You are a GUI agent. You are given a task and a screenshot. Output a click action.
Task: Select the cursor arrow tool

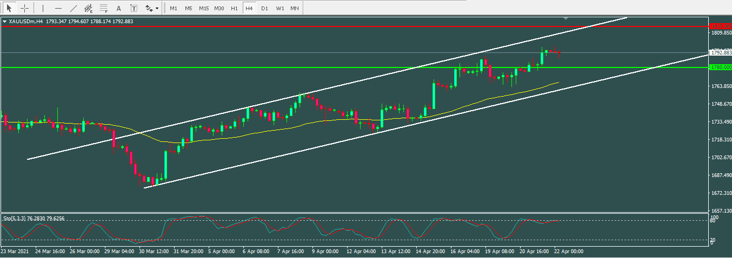9,8
